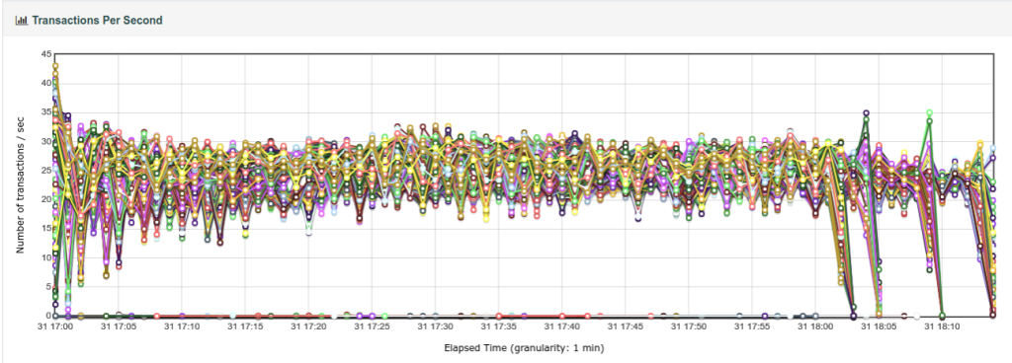Select the '31 17:55' x-axis label
Viewport: 1012px width, 363px height.
pos(752,327)
